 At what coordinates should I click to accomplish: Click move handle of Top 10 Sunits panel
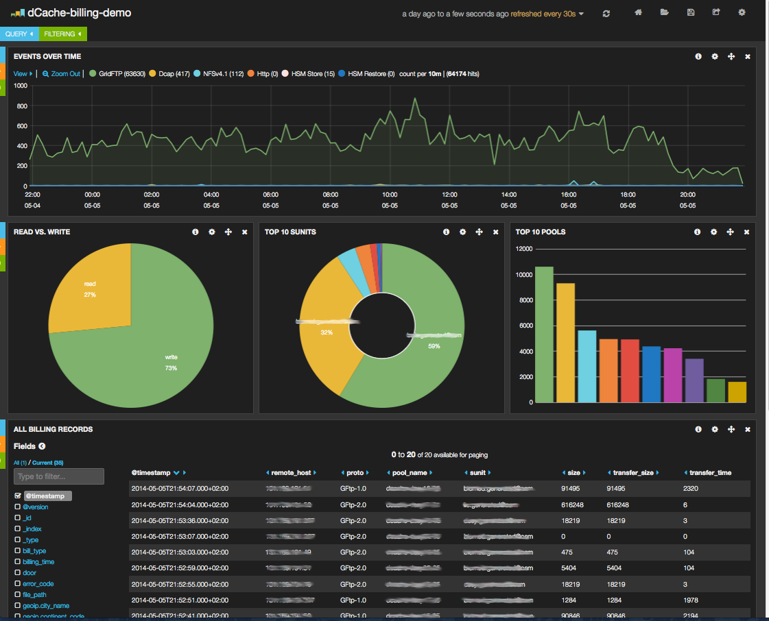[479, 232]
